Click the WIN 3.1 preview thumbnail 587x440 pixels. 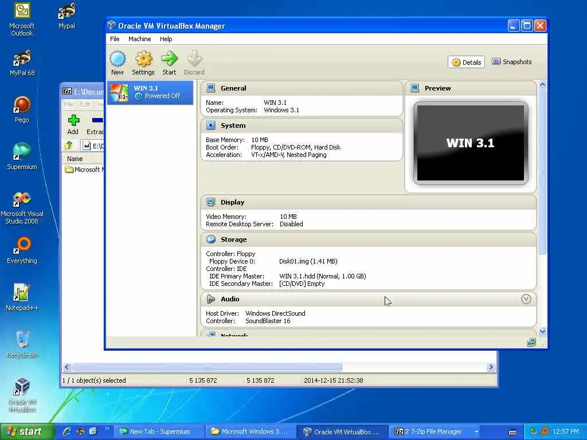tap(471, 143)
